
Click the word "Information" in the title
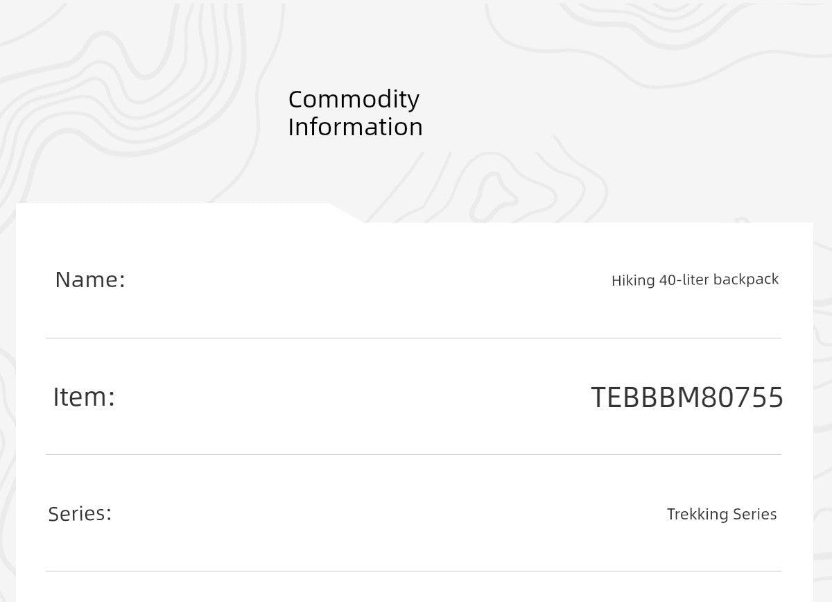pyautogui.click(x=355, y=127)
